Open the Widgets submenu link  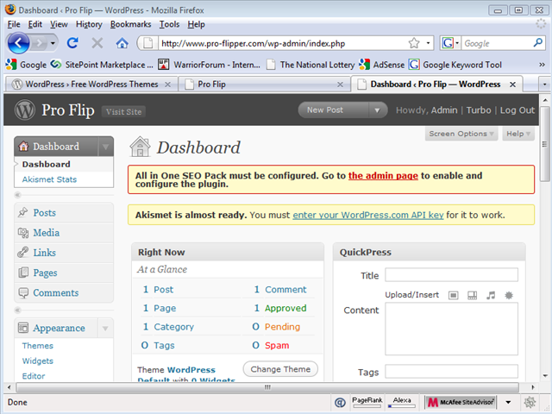(x=38, y=361)
